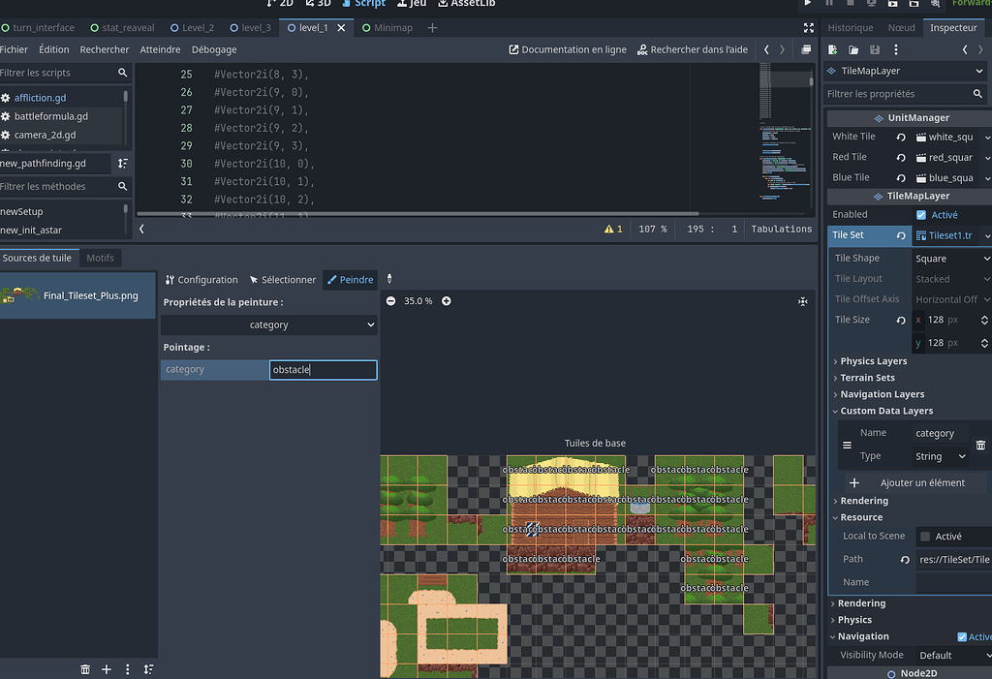The width and height of the screenshot is (992, 679).
Task: Center the tile atlas view
Action: 803,301
